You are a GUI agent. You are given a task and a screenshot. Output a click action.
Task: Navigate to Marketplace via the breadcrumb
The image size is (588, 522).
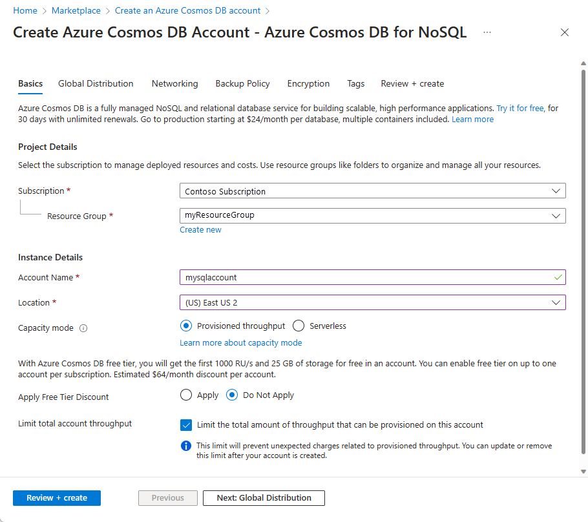pos(76,10)
